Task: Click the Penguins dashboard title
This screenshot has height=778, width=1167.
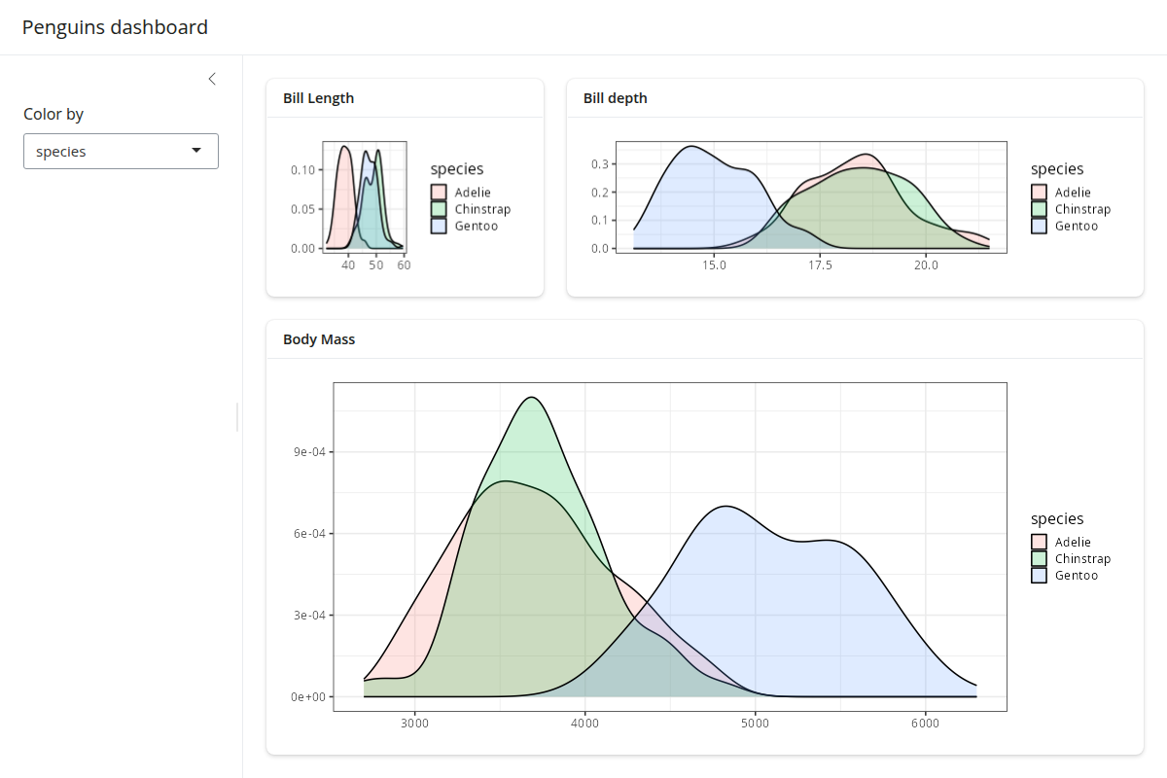Action: 115,27
